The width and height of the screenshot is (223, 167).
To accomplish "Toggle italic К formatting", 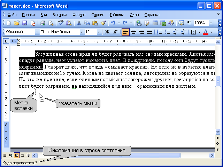I will (x=115, y=32).
